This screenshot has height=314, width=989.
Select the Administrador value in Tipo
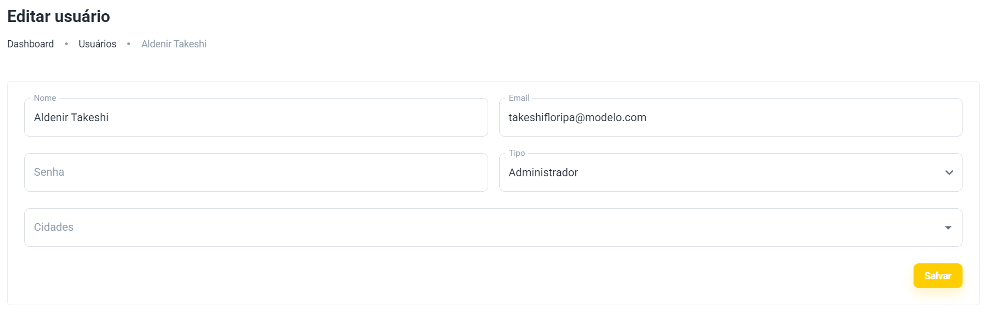543,172
